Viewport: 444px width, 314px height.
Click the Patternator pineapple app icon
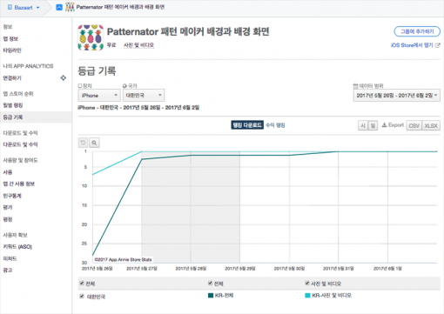pos(91,37)
